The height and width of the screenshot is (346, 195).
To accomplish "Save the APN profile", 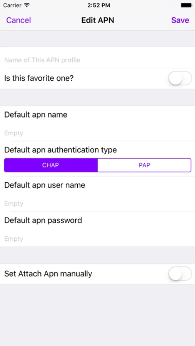I will point(180,20).
